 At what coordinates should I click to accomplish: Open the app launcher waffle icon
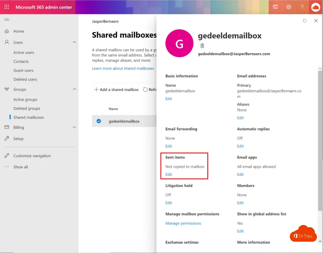tap(7, 7)
